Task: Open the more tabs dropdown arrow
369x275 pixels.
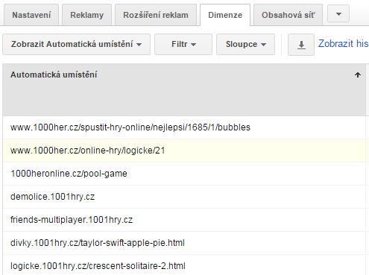Action: pyautogui.click(x=338, y=14)
